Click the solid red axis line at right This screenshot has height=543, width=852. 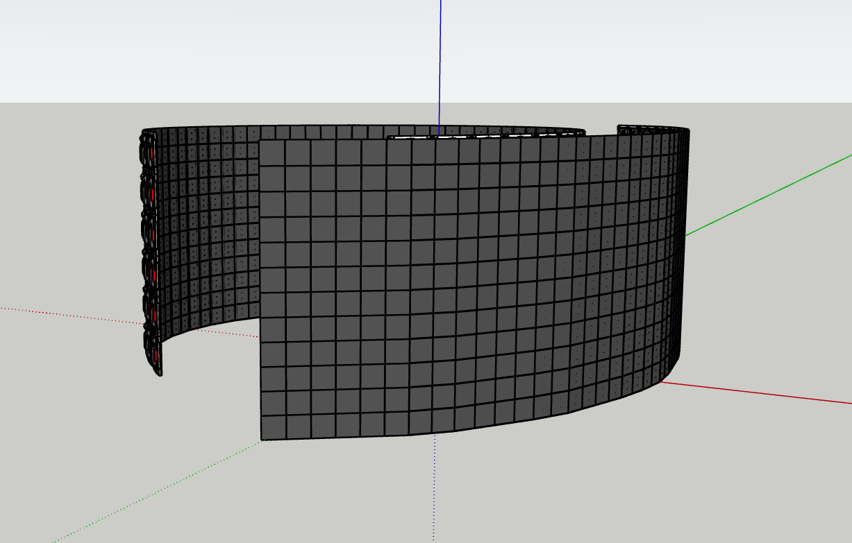pos(757,393)
